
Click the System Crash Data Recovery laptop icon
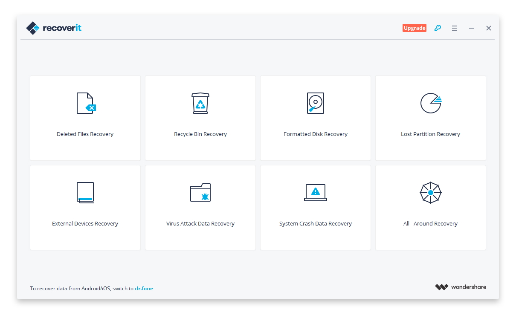(x=316, y=193)
